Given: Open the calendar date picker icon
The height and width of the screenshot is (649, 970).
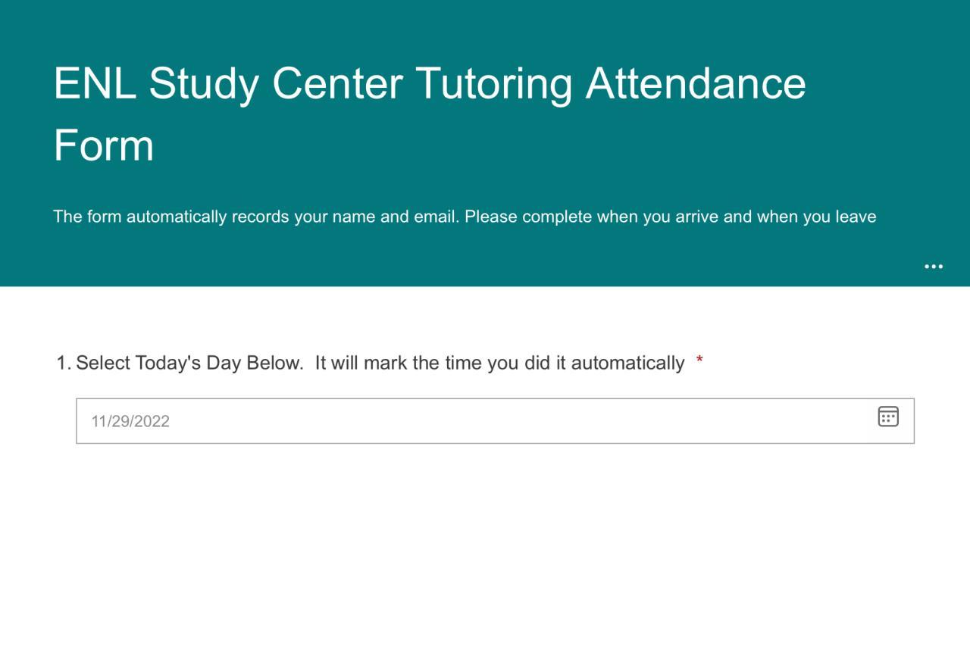Looking at the screenshot, I should [888, 417].
